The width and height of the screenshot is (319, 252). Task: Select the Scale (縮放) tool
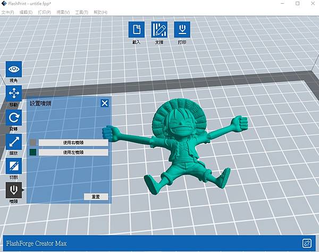tap(14, 141)
